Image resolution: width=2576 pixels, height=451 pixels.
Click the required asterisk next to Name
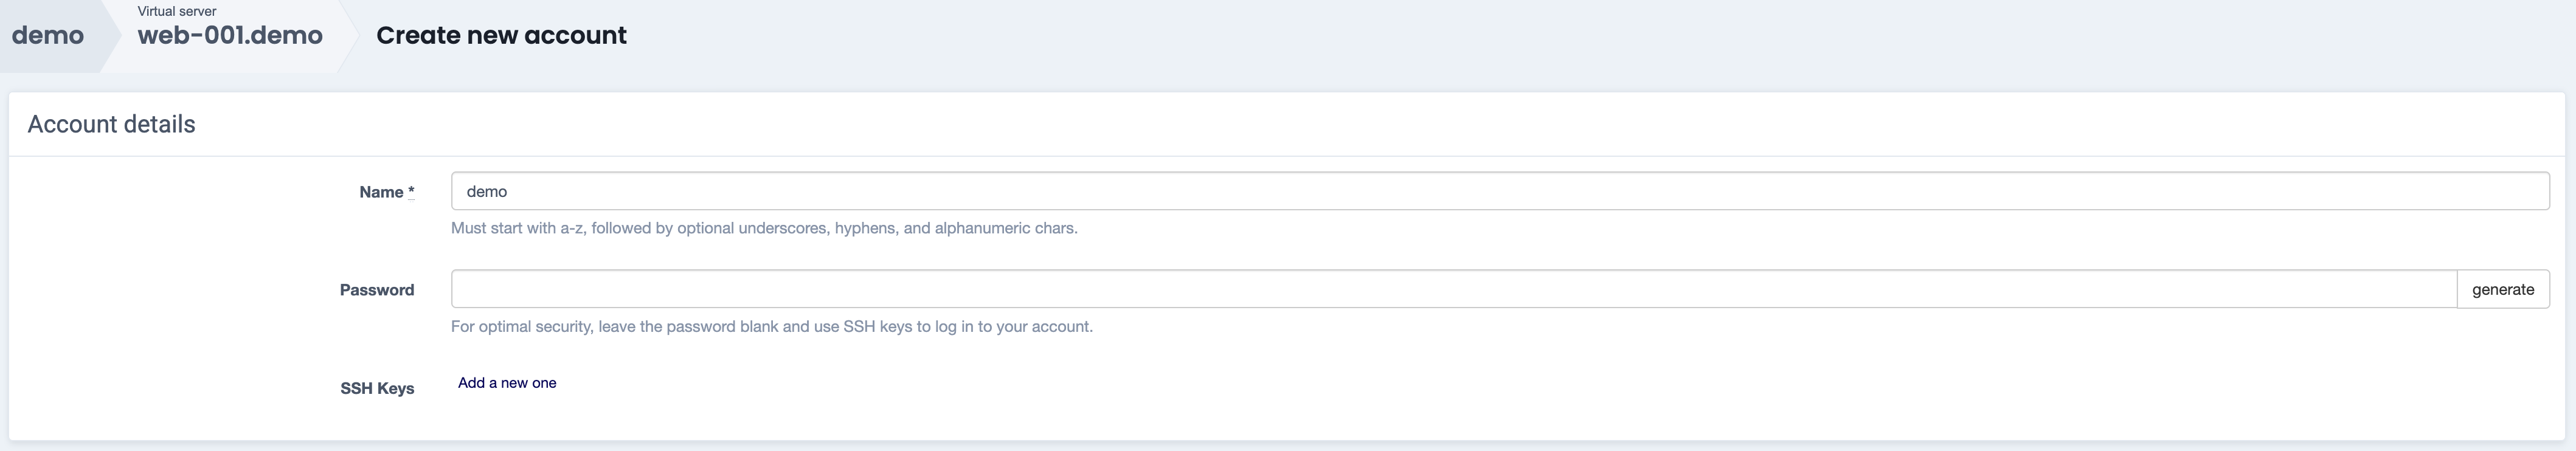click(411, 191)
